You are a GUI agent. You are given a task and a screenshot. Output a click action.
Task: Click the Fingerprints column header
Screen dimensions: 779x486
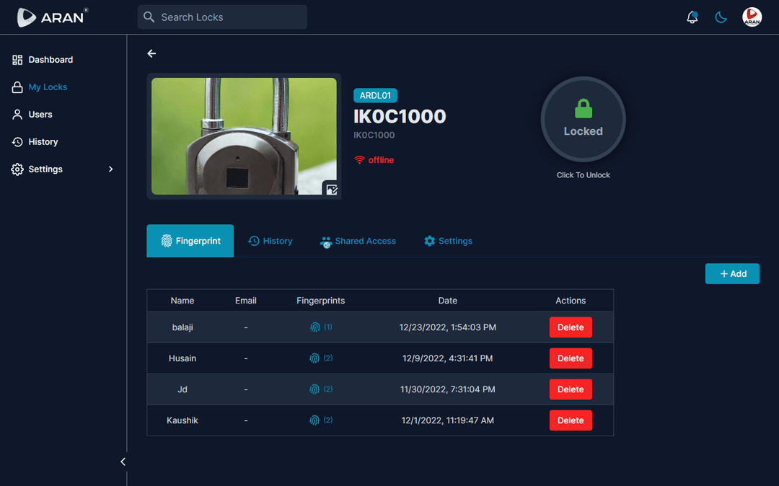320,301
